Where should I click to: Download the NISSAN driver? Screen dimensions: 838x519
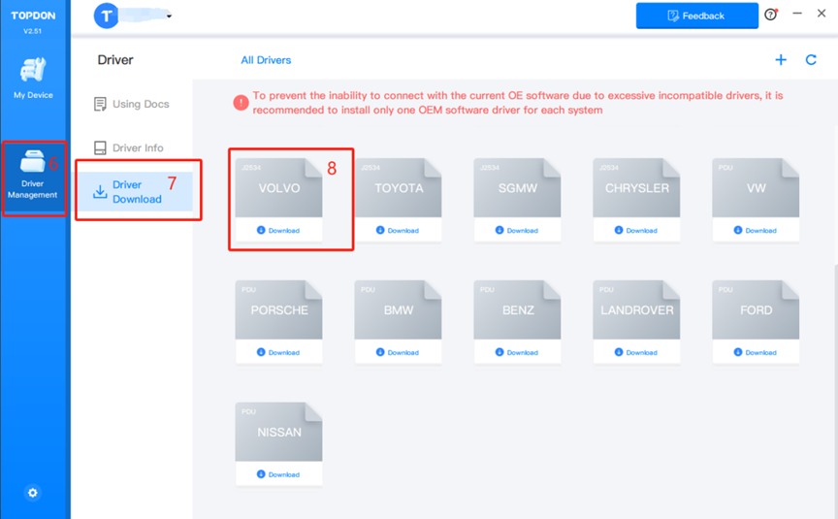click(278, 474)
